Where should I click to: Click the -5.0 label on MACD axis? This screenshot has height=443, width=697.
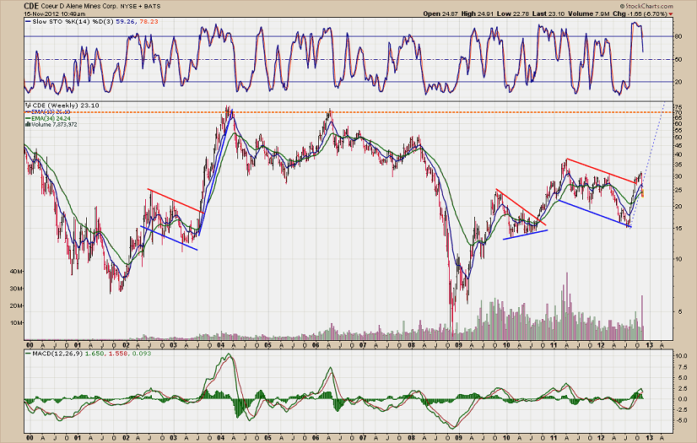pyautogui.click(x=682, y=420)
